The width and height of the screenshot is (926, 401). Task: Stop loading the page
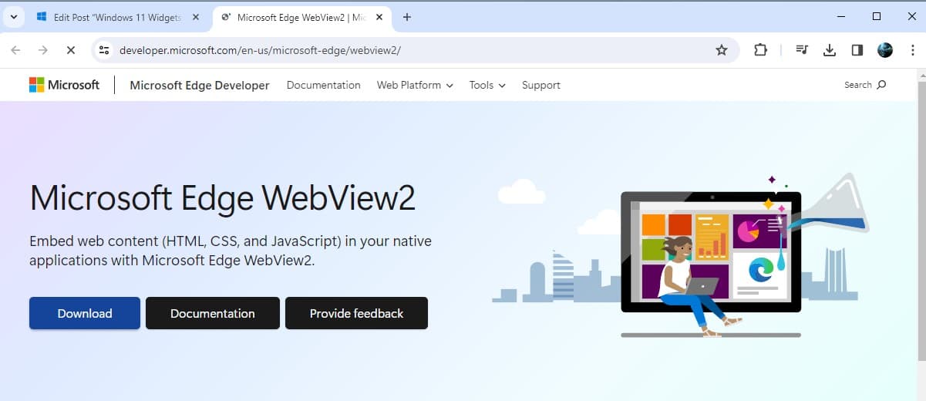(70, 50)
